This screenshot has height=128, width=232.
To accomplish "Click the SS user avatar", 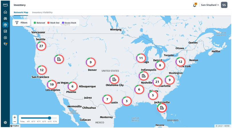I will tap(224, 5).
